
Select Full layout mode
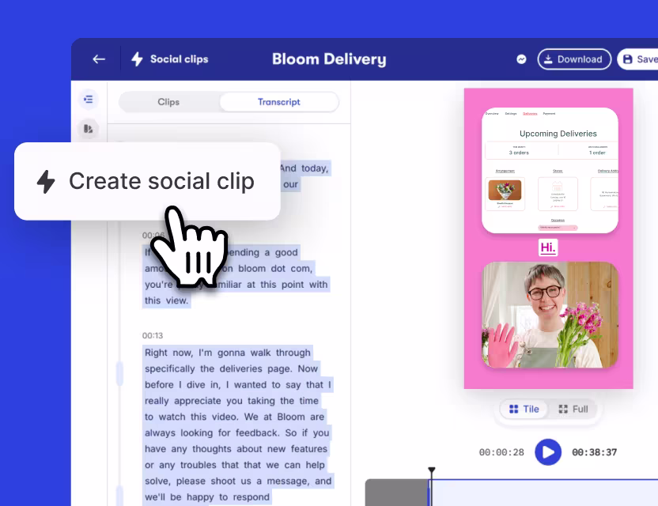[573, 409]
